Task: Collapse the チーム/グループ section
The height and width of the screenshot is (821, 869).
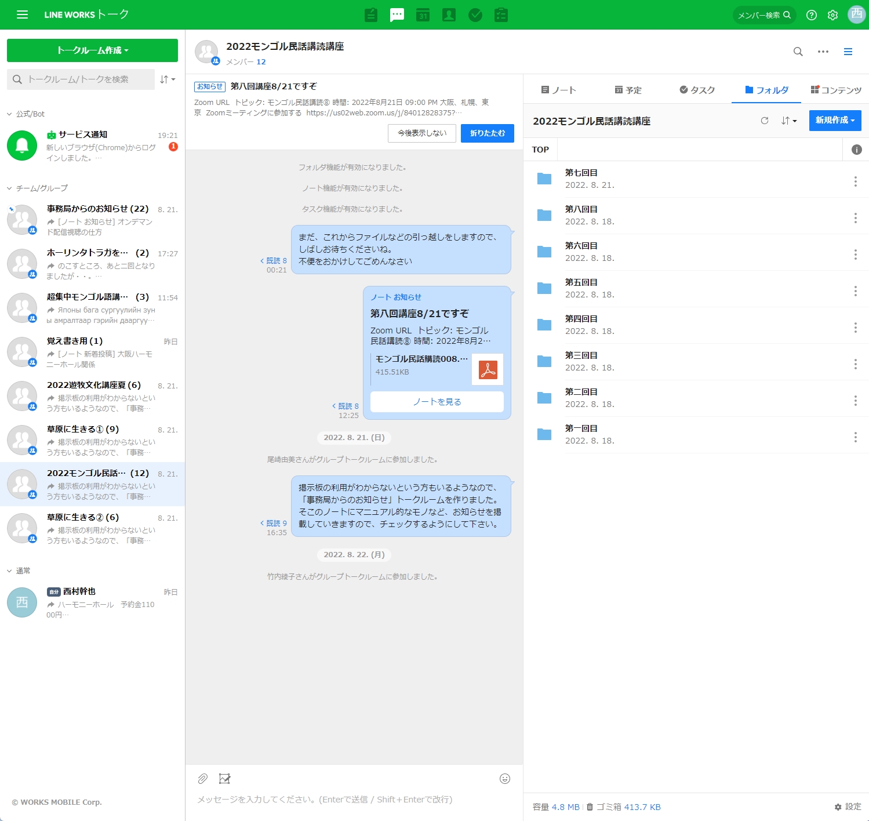Action: tap(9, 188)
